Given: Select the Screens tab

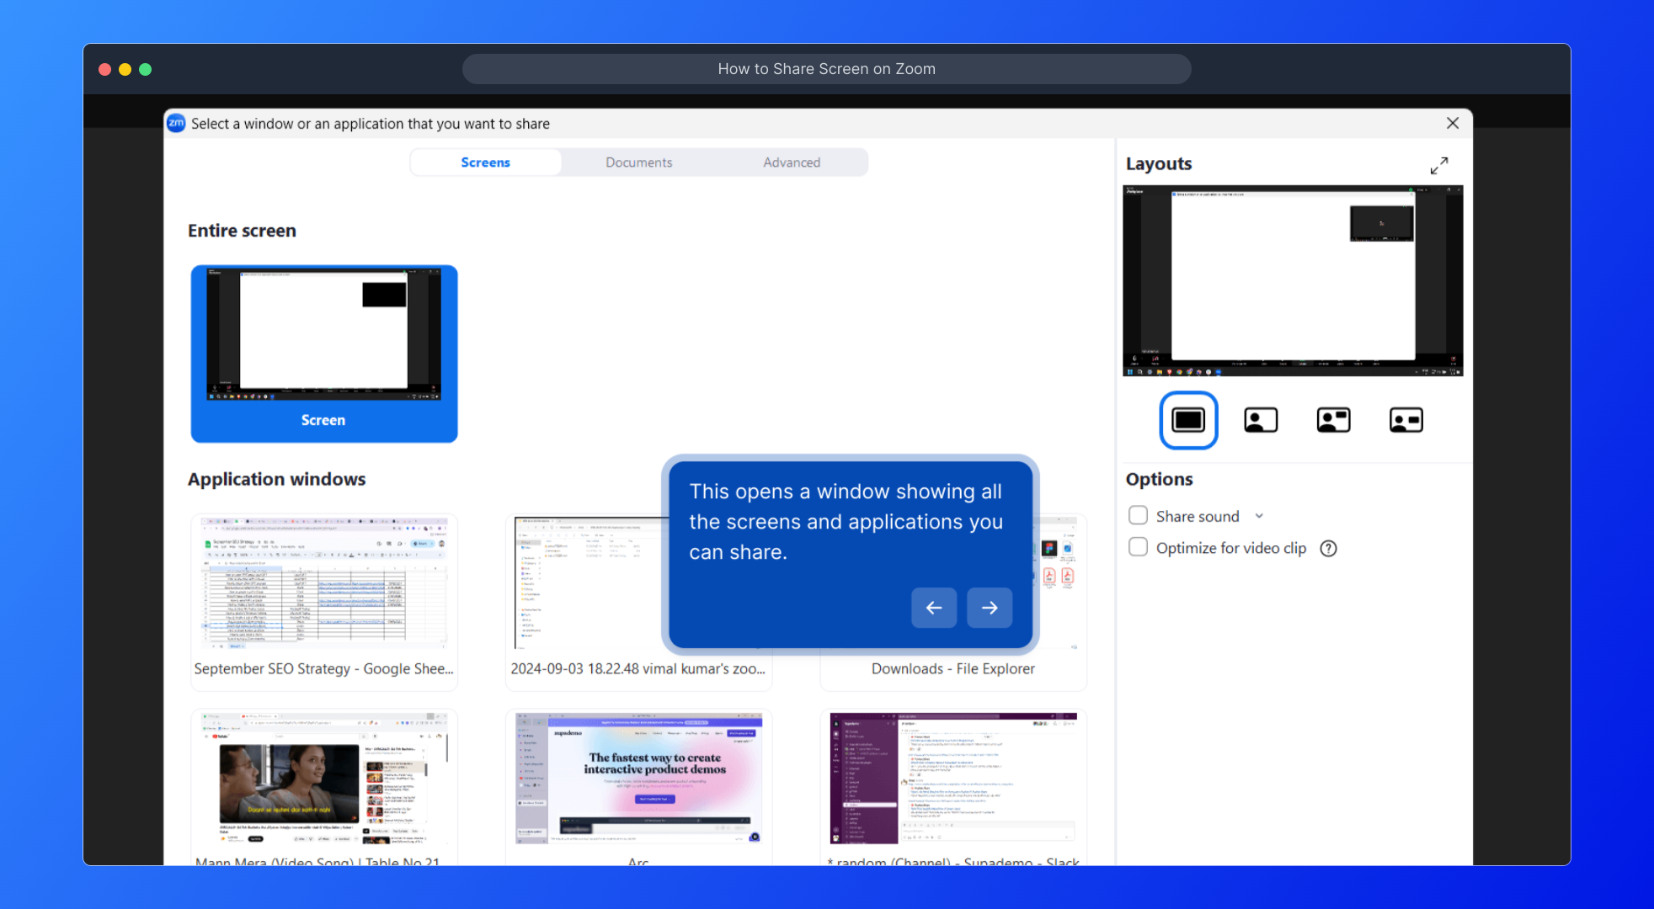Looking at the screenshot, I should [x=485, y=162].
